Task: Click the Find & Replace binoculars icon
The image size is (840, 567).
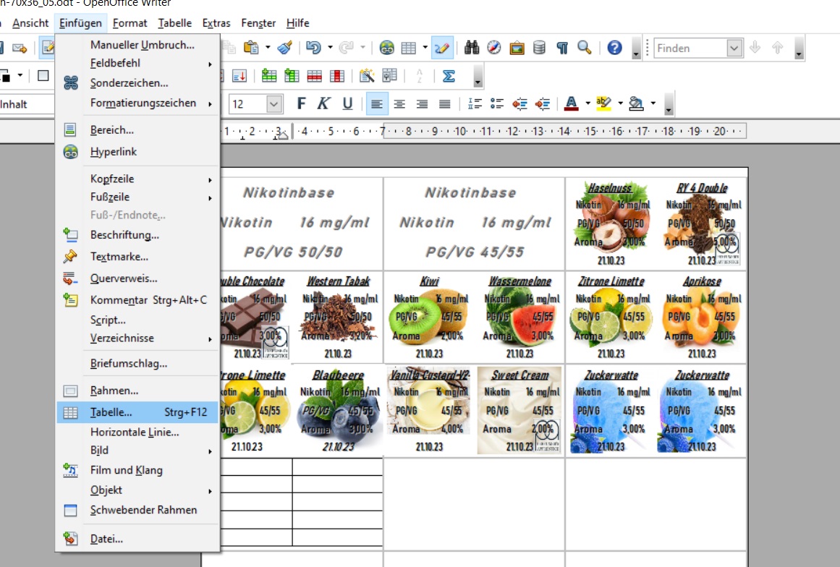Action: pos(472,48)
